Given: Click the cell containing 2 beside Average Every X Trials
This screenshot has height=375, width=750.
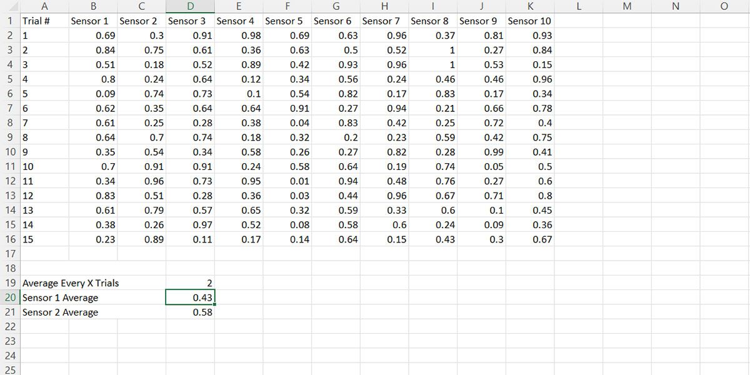Looking at the screenshot, I should (x=190, y=283).
